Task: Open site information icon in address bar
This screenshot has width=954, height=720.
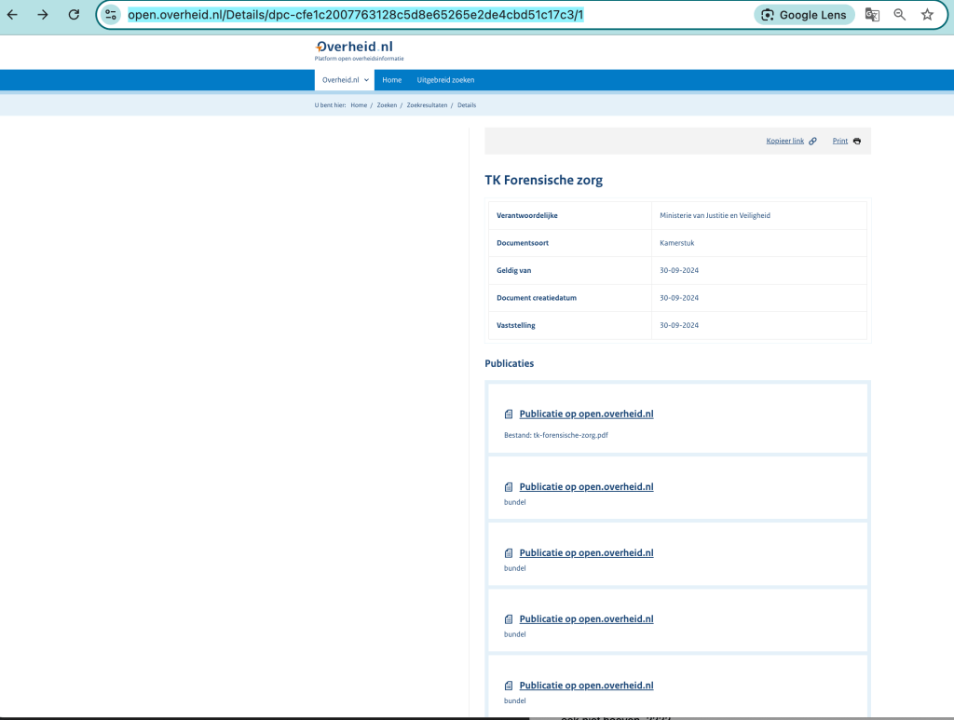Action: click(x=111, y=15)
